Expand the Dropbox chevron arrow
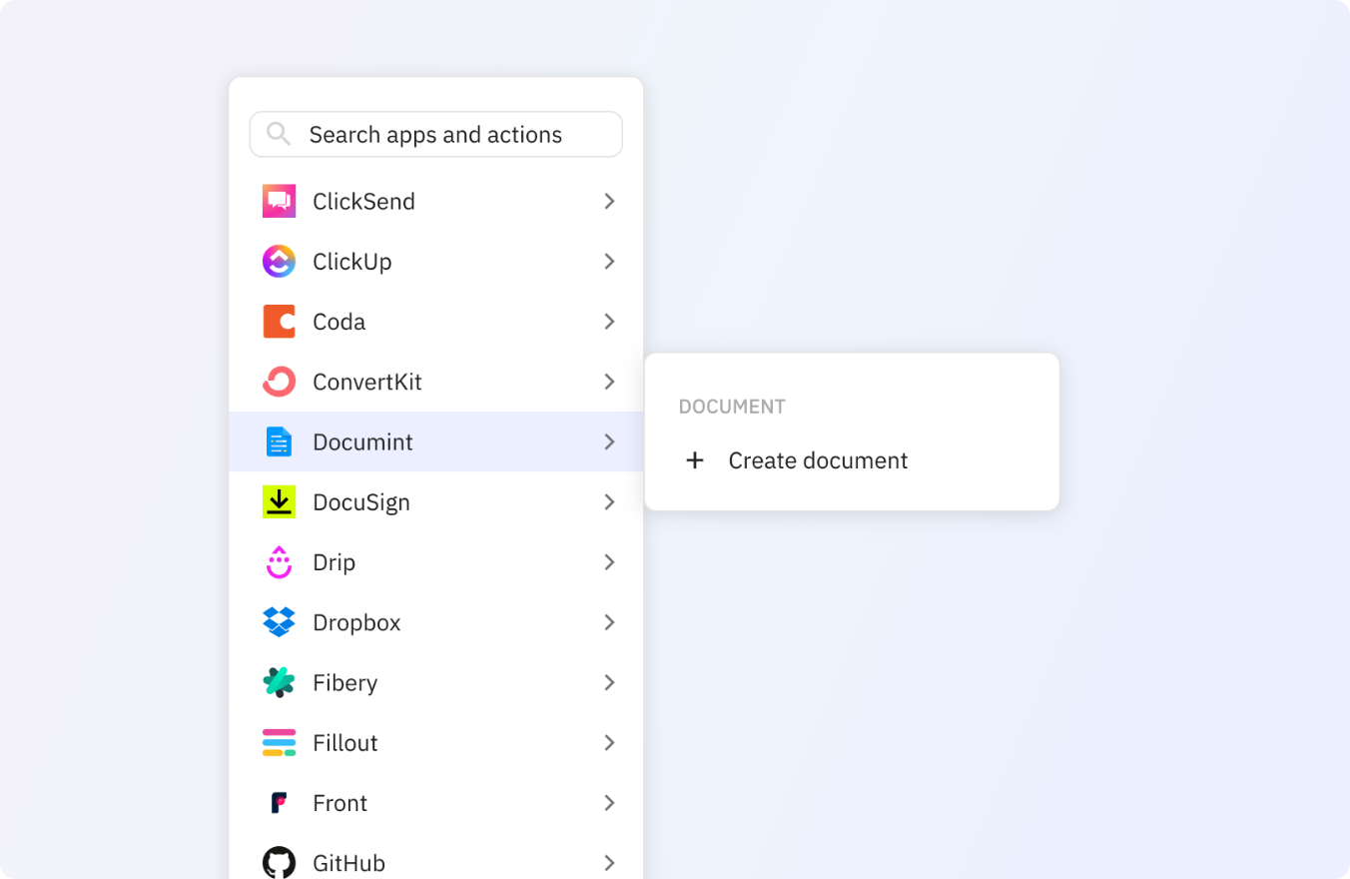 (x=609, y=622)
